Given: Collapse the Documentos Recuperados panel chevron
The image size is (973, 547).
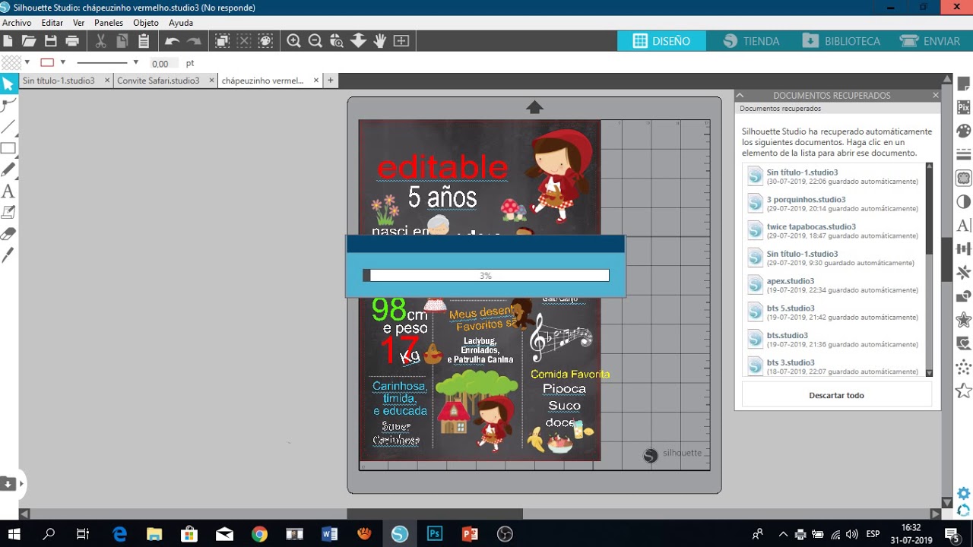Looking at the screenshot, I should point(740,96).
